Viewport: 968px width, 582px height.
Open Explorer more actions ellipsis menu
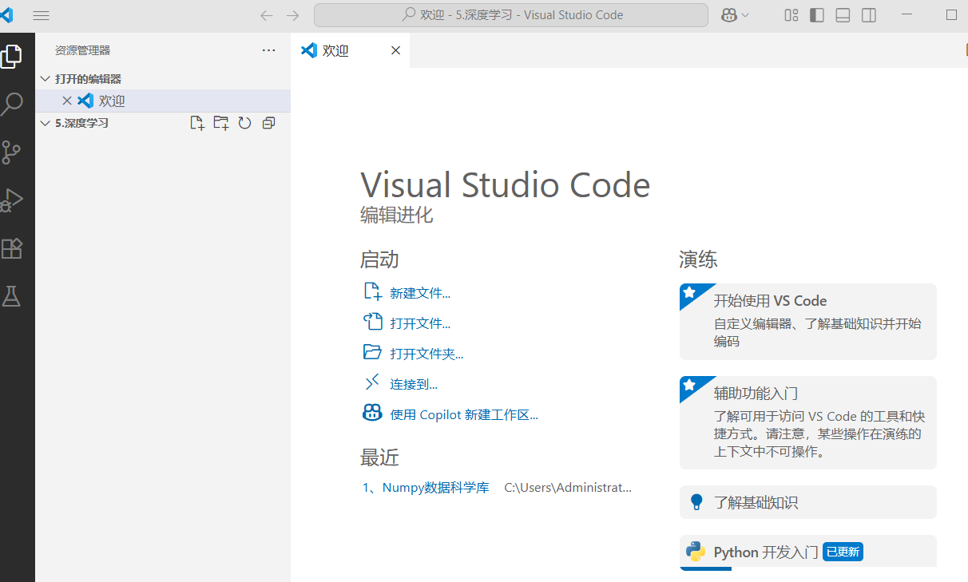point(268,50)
